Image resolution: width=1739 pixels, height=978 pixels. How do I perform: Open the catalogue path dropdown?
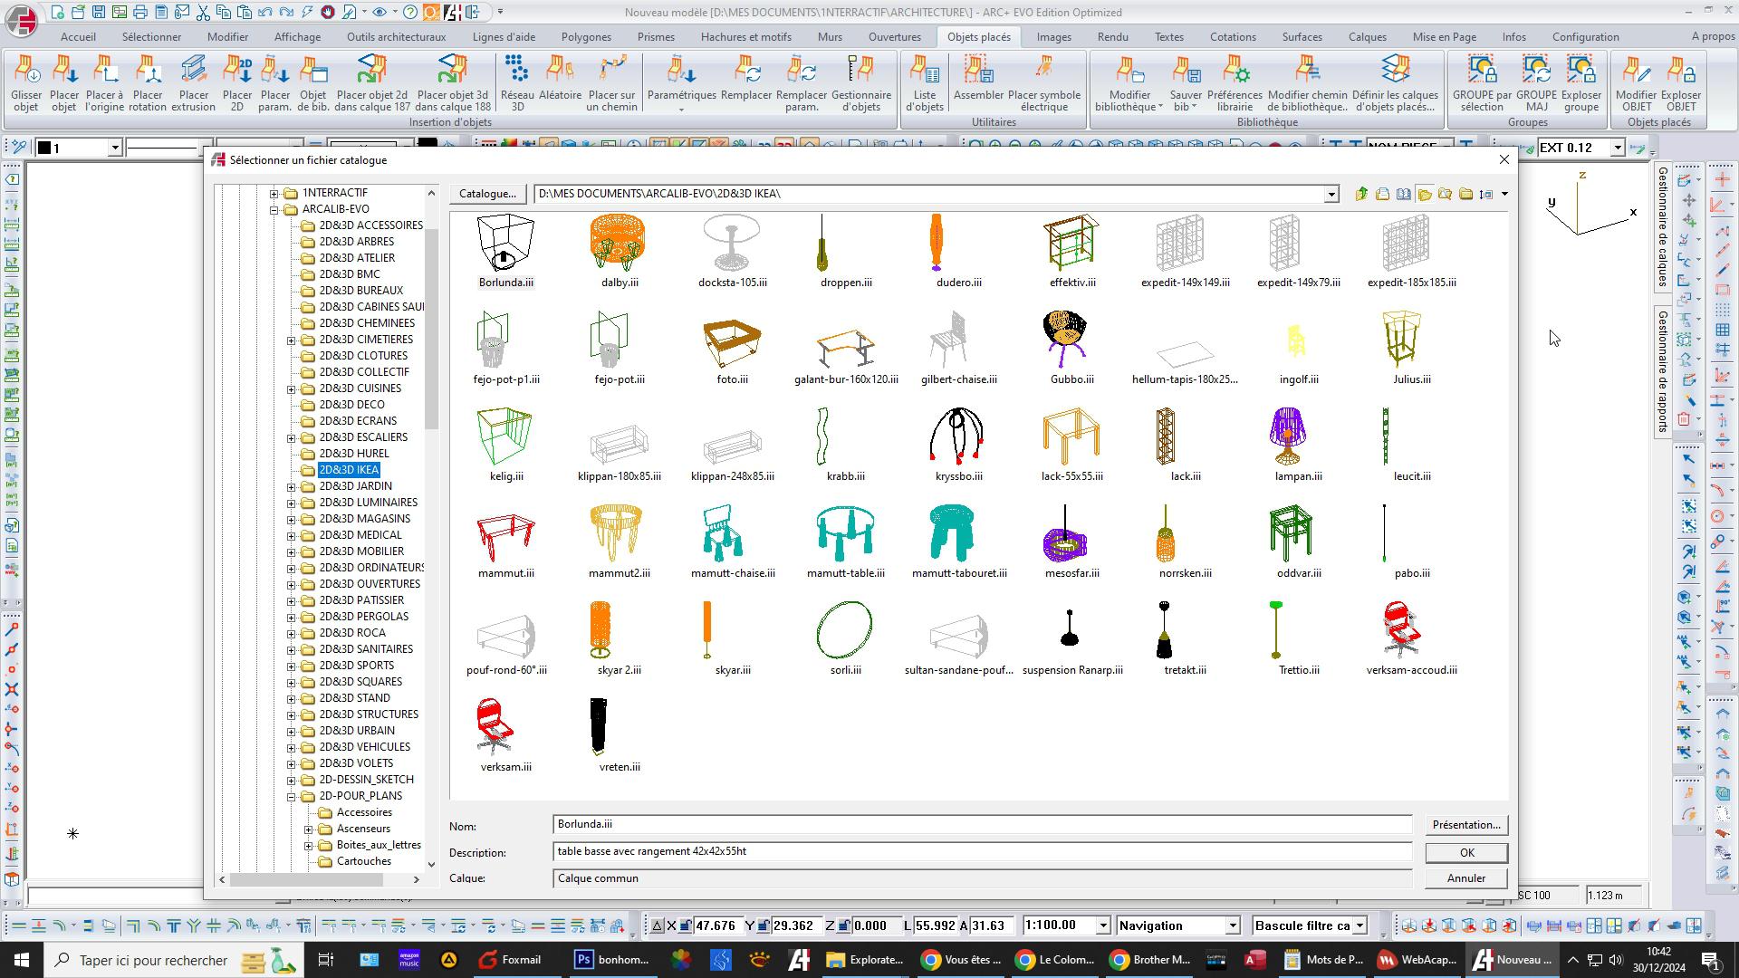click(1331, 194)
